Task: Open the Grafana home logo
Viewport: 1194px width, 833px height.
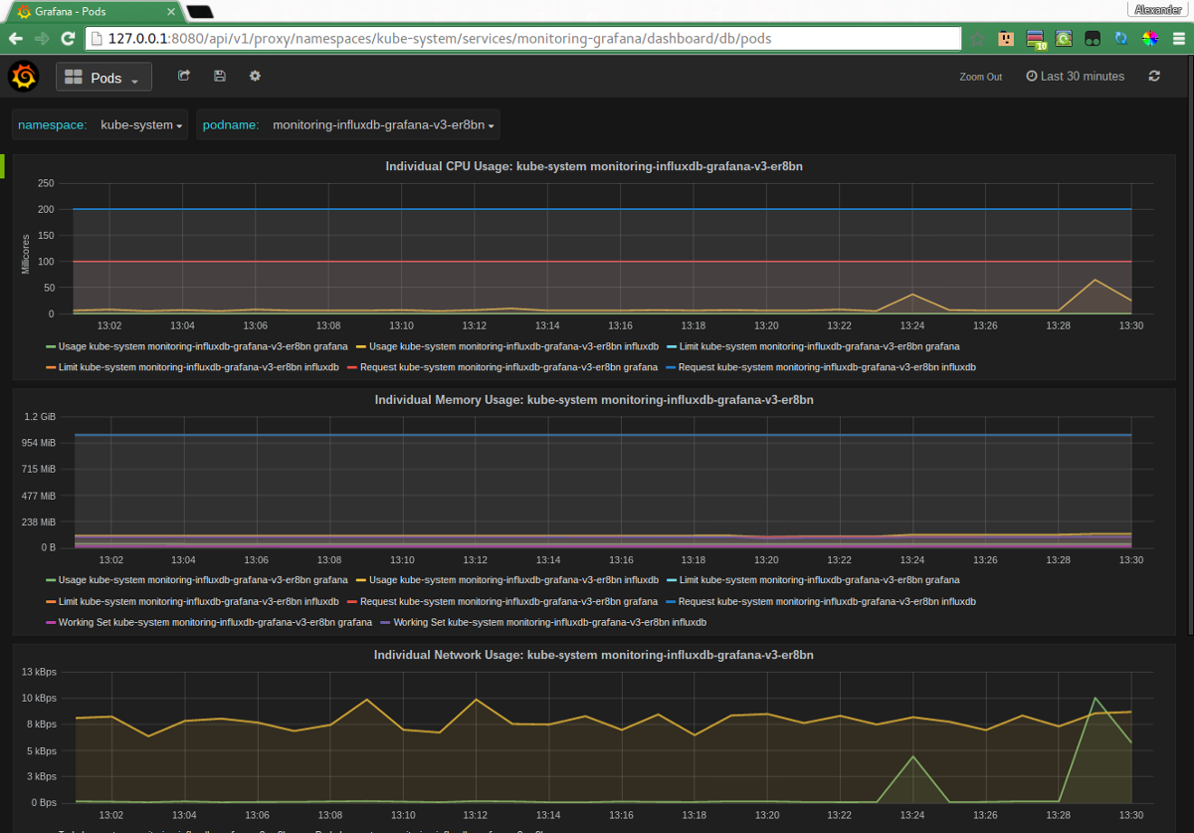Action: click(22, 76)
